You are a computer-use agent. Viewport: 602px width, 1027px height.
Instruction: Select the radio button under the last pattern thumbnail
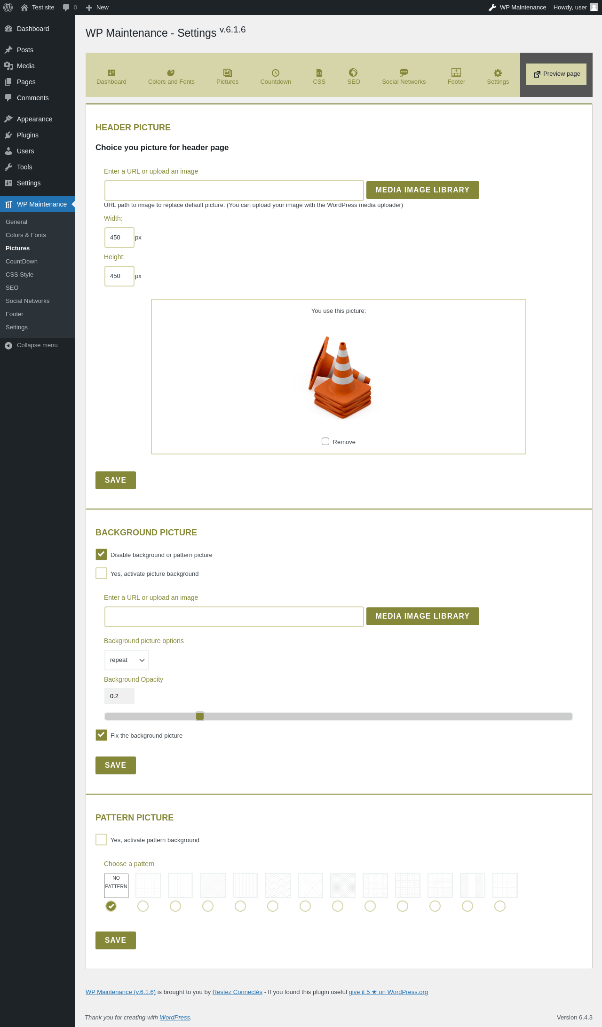(500, 906)
